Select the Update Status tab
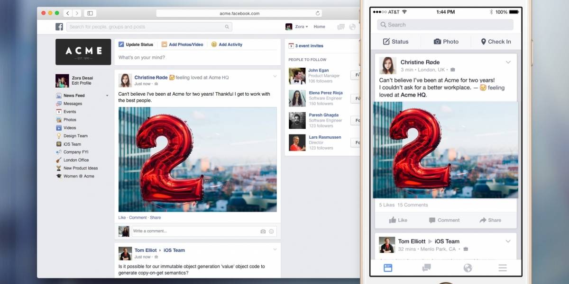 (136, 44)
